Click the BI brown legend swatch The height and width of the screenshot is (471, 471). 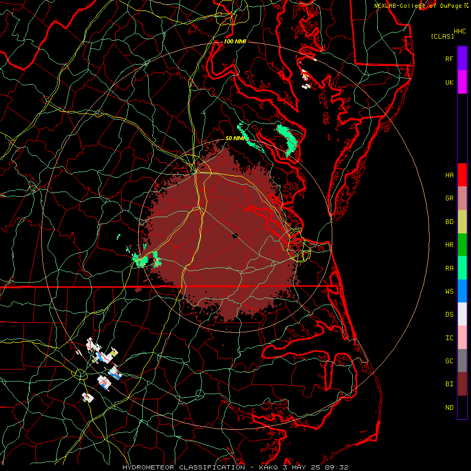(462, 384)
